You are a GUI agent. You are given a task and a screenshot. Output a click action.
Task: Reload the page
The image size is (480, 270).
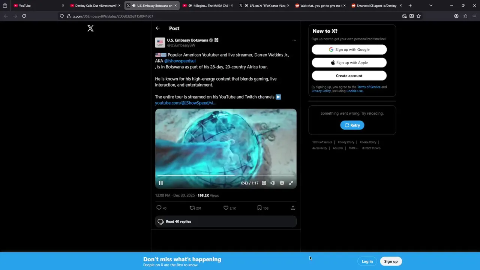pos(24,16)
